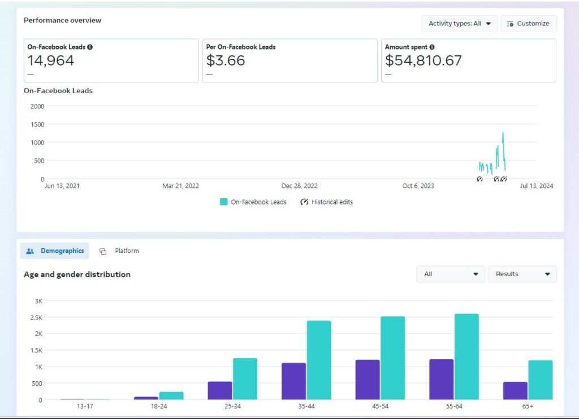
Task: Click the first historical edit marker
Action: coord(479,179)
